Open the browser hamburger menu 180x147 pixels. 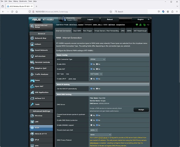177,11
